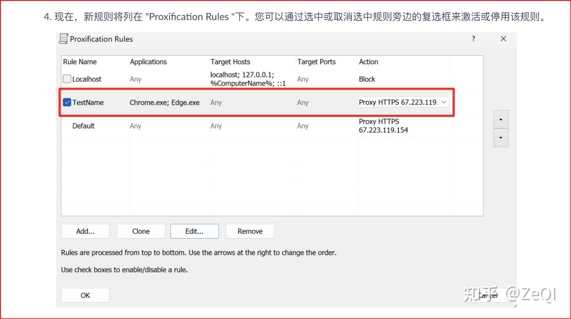This screenshot has height=319, width=571.
Task: Click the Add... button
Action: tap(85, 231)
